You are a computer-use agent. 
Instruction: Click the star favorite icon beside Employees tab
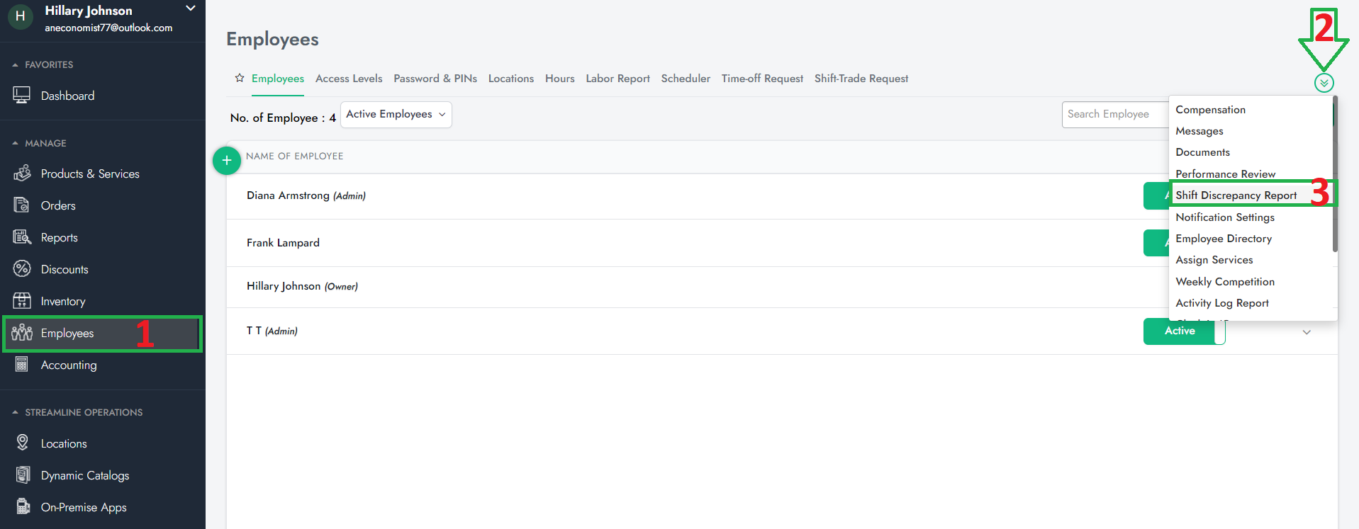pyautogui.click(x=240, y=78)
